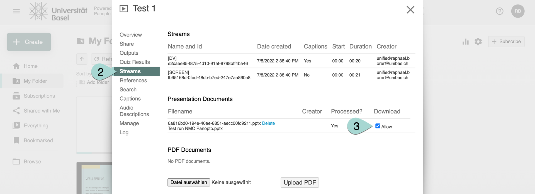Viewport: 535px width, 194px height.
Task: Go to the Quiz Results section
Action: pyautogui.click(x=135, y=62)
